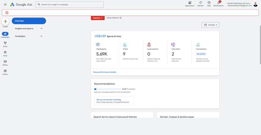
Task: Select Campaigns in the side menu
Action: [x=20, y=36]
